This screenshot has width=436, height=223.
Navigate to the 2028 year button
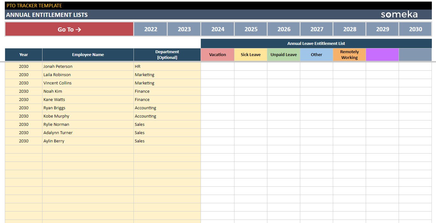350,29
